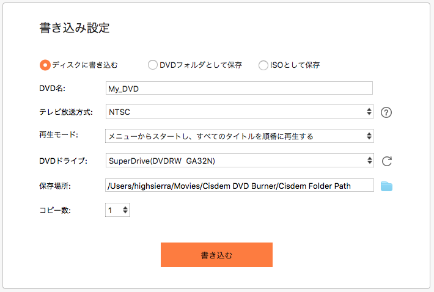The height and width of the screenshot is (292, 434).
Task: Refresh the DVD drive list
Action: tap(387, 161)
